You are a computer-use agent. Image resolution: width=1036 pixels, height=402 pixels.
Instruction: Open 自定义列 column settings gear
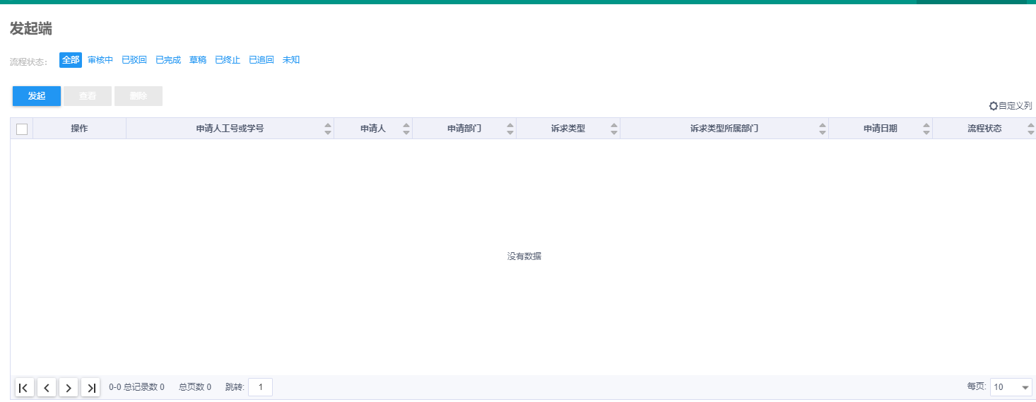(994, 106)
